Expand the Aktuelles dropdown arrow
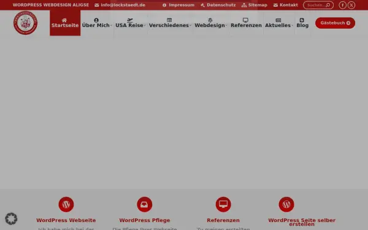368x230 pixels. tap(292, 25)
